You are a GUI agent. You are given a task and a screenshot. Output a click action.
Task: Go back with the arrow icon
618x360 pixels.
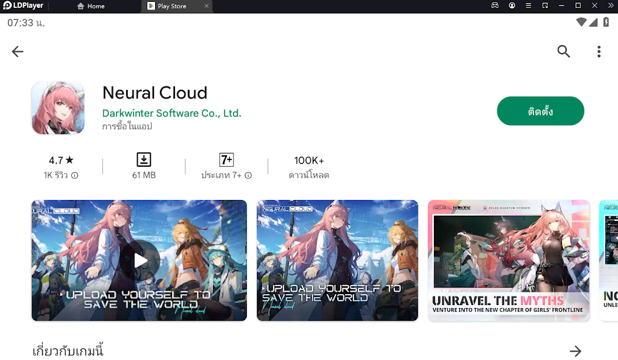[18, 51]
